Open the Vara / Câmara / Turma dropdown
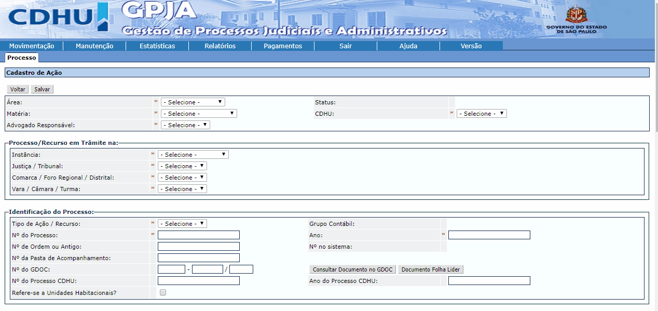 (x=182, y=189)
